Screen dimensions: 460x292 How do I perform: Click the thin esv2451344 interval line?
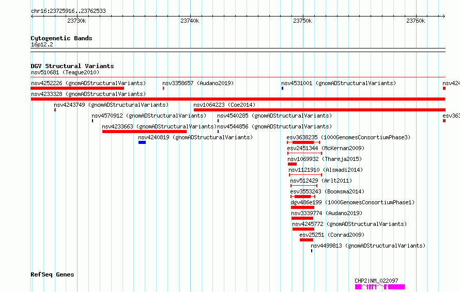click(x=304, y=153)
